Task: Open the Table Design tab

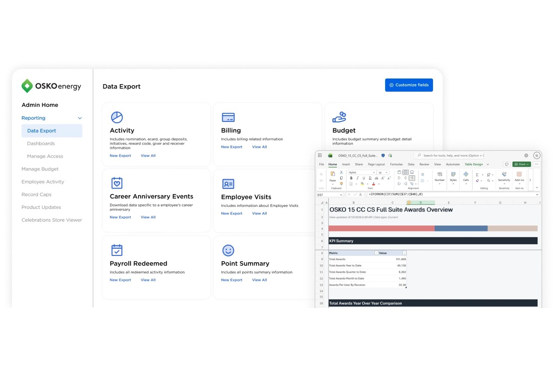Action: click(474, 164)
